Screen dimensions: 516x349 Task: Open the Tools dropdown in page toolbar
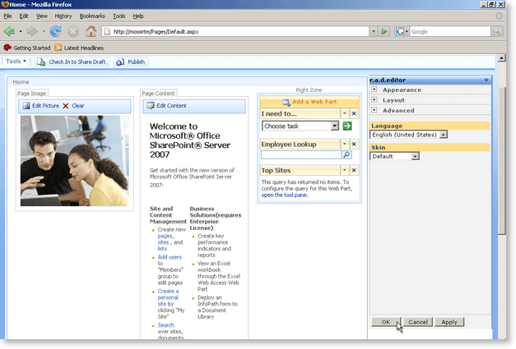click(x=16, y=62)
